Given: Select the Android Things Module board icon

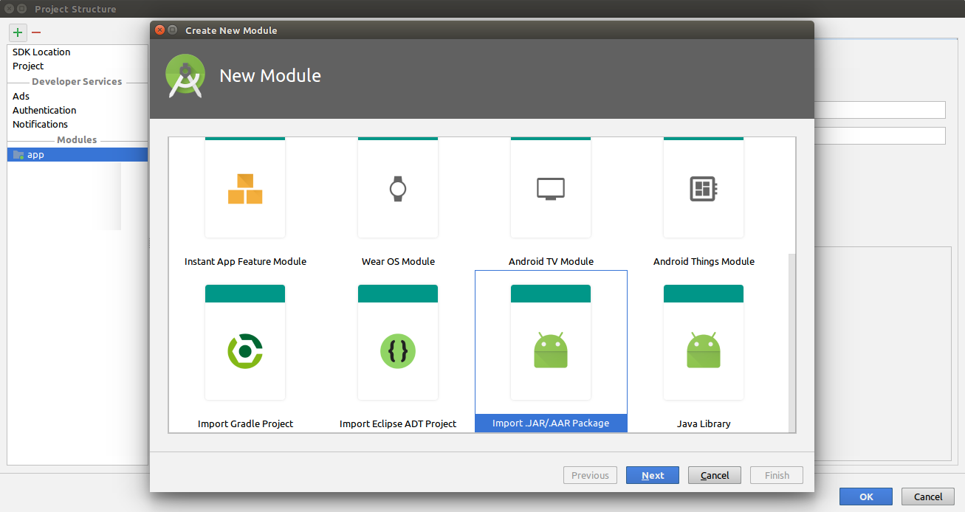Looking at the screenshot, I should coord(704,189).
